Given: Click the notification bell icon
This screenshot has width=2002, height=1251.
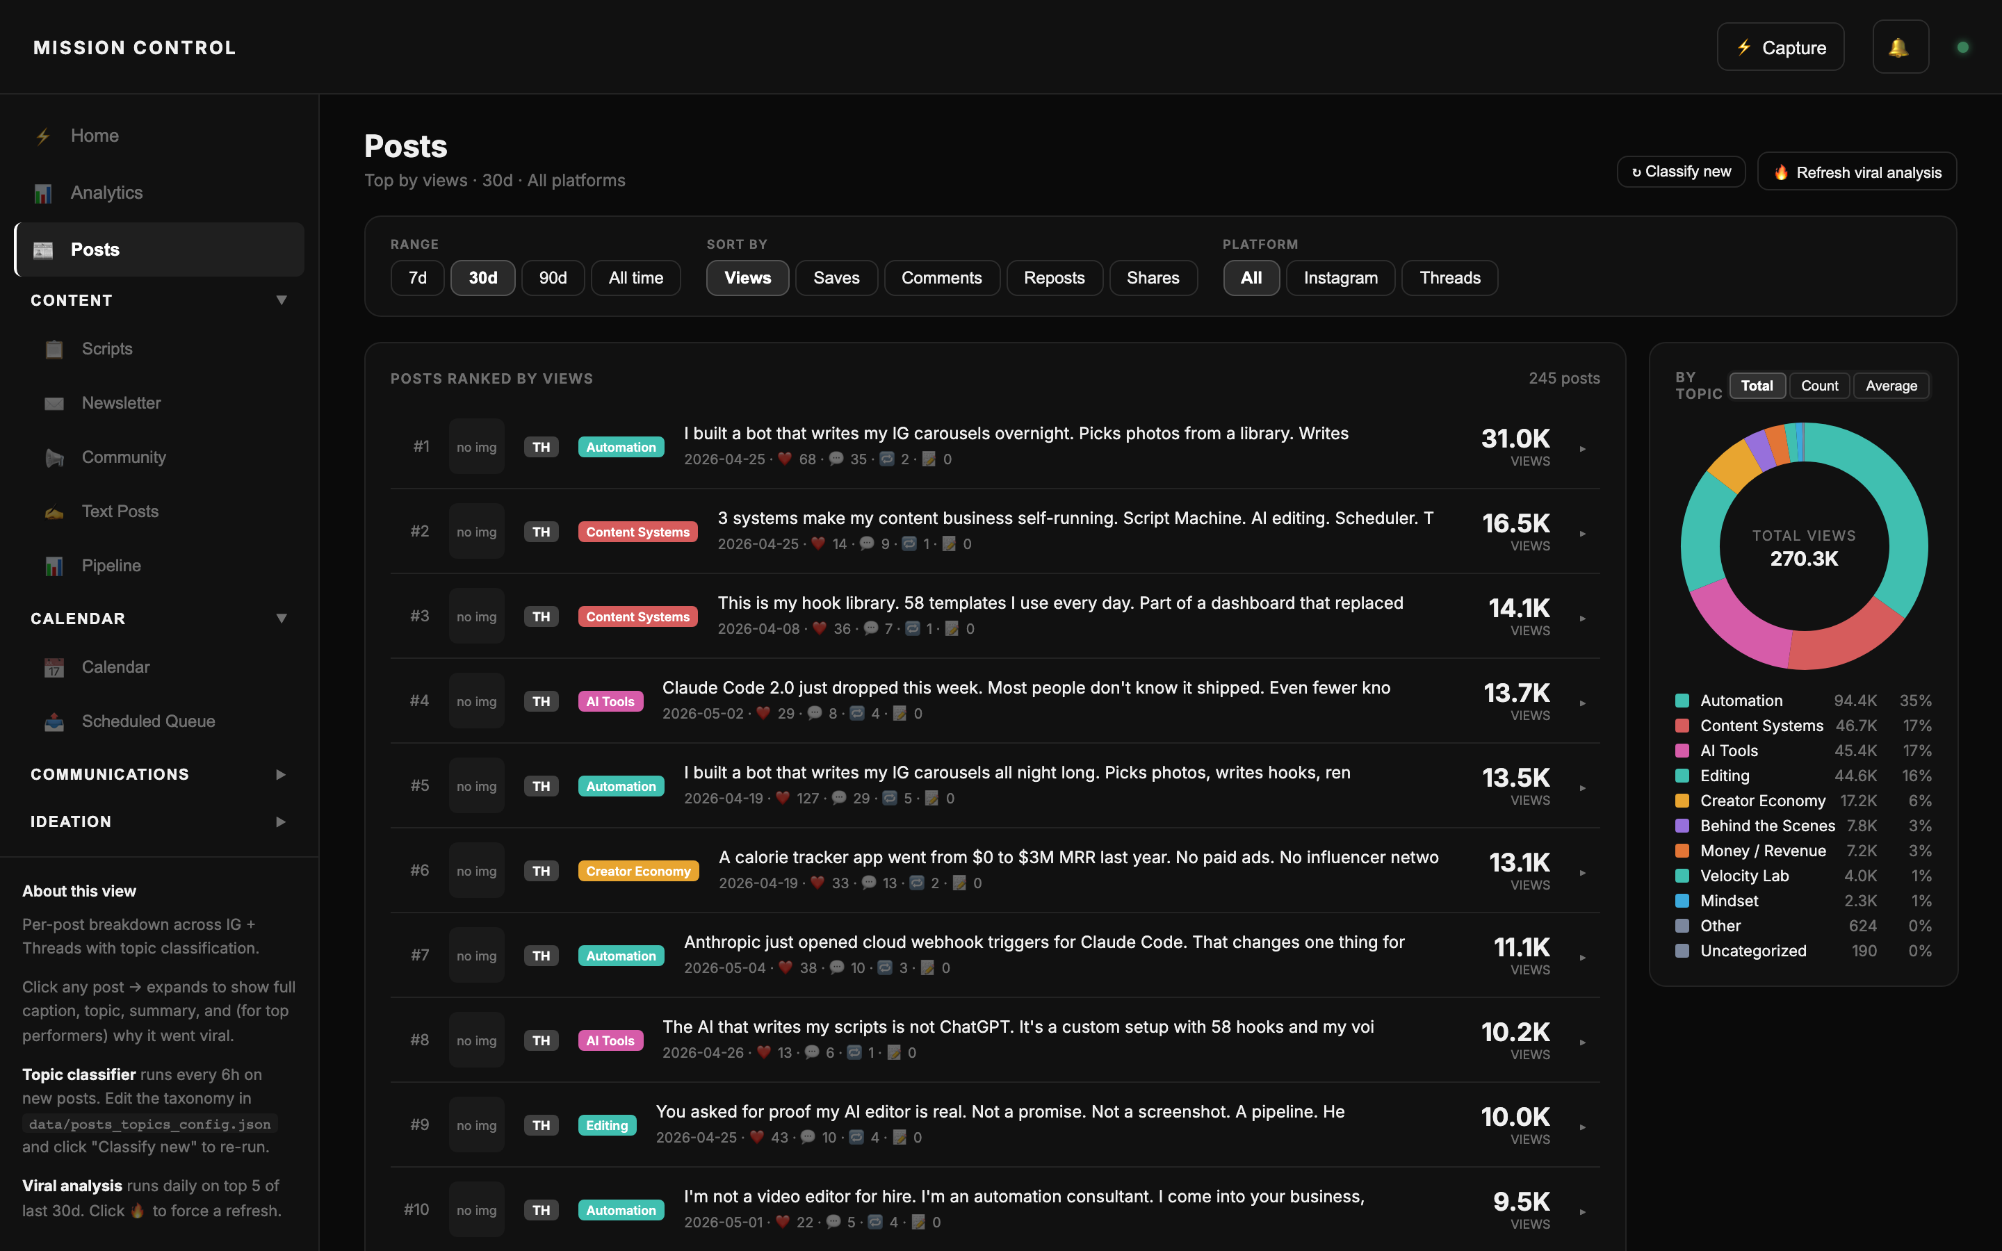Looking at the screenshot, I should click(1899, 47).
